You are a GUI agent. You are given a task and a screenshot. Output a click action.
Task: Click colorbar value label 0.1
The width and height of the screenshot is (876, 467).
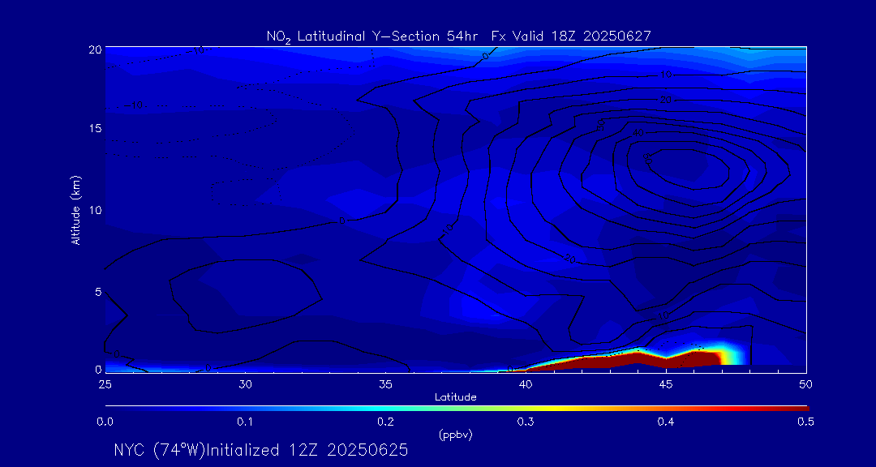pos(245,422)
